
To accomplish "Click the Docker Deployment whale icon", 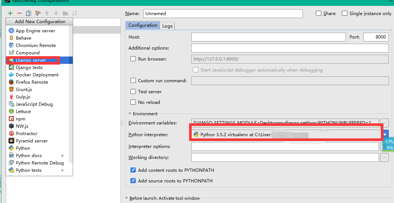I will coord(11,75).
